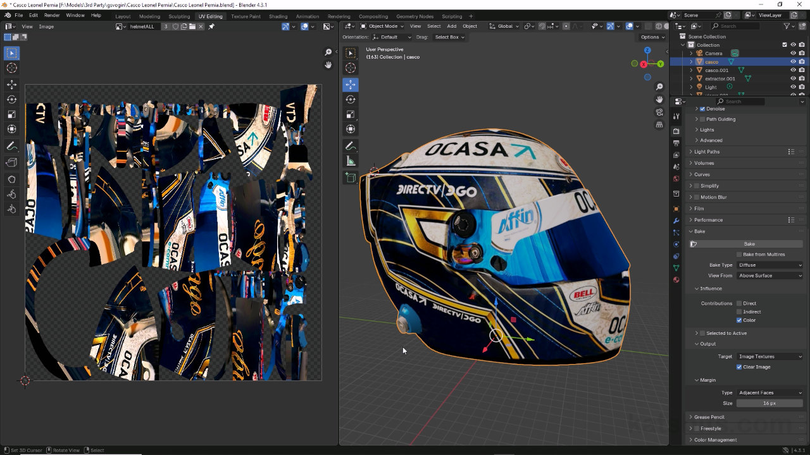
Task: Choose the Rip Region tool in UV editor
Action: (11, 162)
